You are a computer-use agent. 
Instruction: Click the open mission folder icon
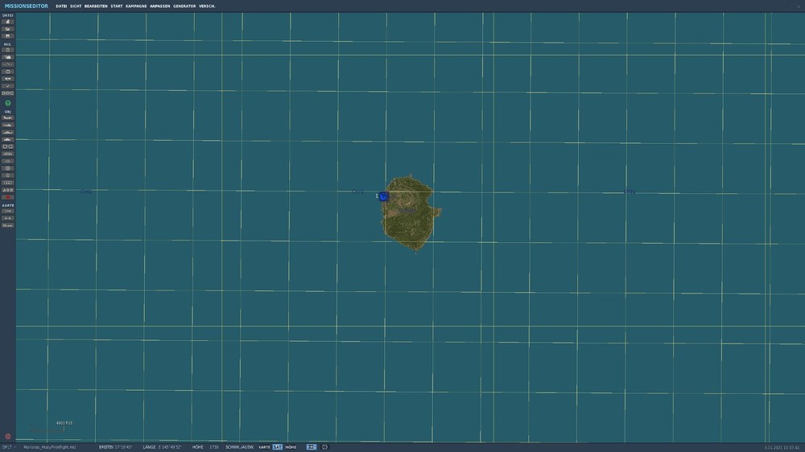click(8, 29)
